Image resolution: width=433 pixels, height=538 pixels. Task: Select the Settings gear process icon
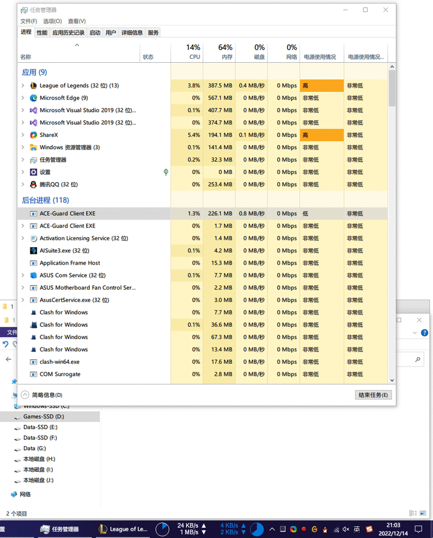33,172
